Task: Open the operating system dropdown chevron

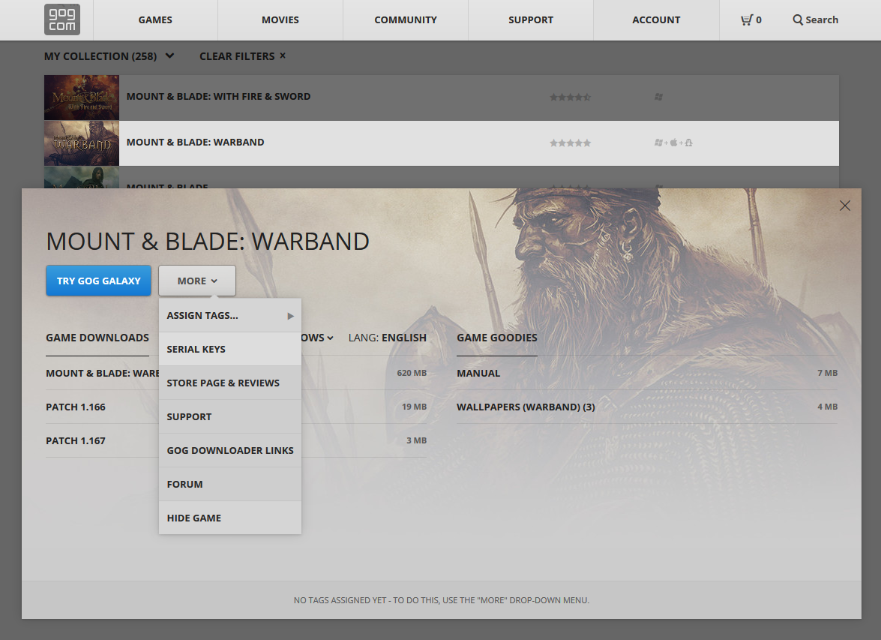Action: [331, 338]
